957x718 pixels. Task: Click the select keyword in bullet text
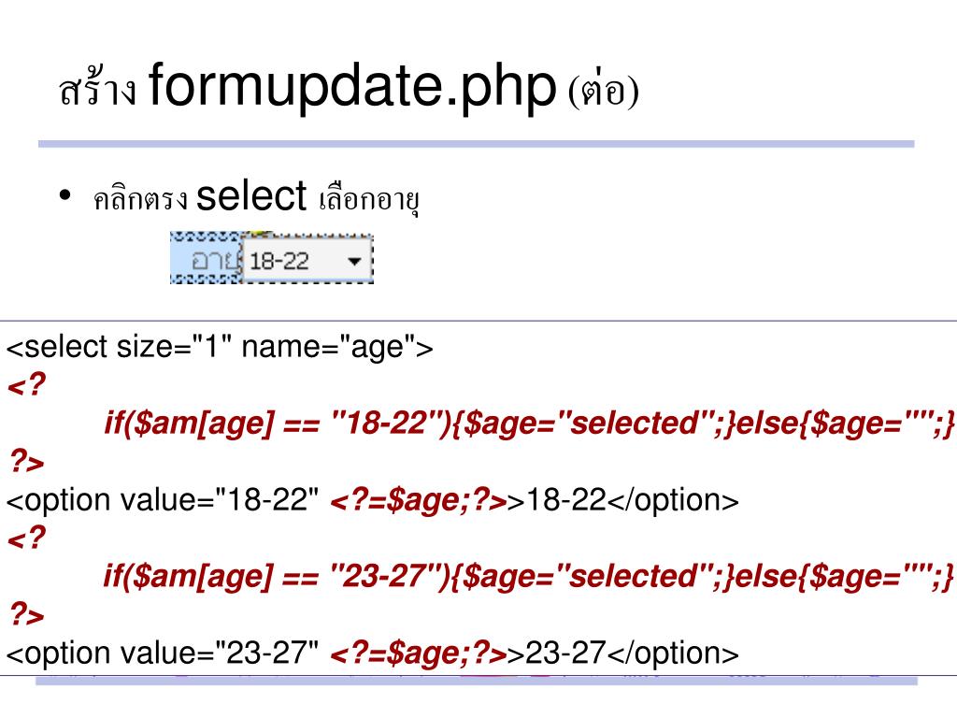click(251, 196)
